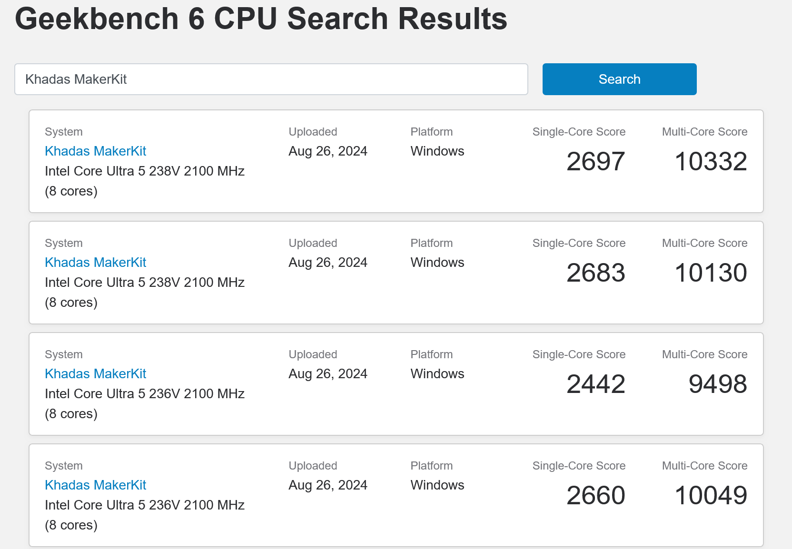The width and height of the screenshot is (792, 549).
Task: Click the Windows platform of the 9498 result
Action: pyautogui.click(x=437, y=374)
